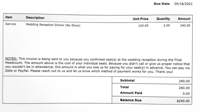
Task: Select the 09/18/2021 due date value
Action: (x=183, y=4)
